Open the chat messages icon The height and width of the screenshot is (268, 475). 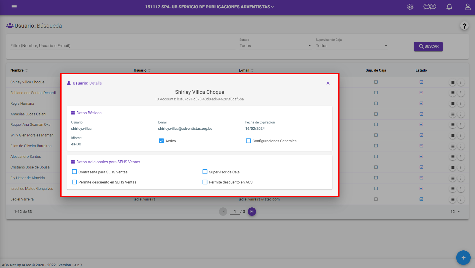pos(430,7)
